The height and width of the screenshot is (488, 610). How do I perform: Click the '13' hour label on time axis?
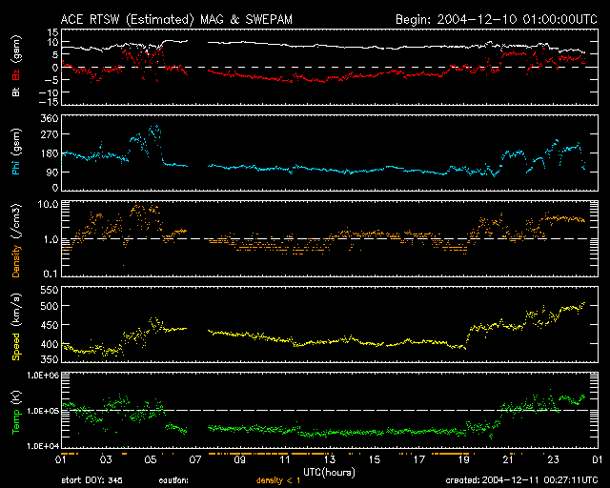pos(330,459)
